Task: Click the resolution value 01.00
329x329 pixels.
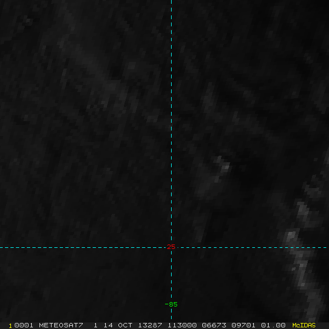Action: click(x=273, y=325)
